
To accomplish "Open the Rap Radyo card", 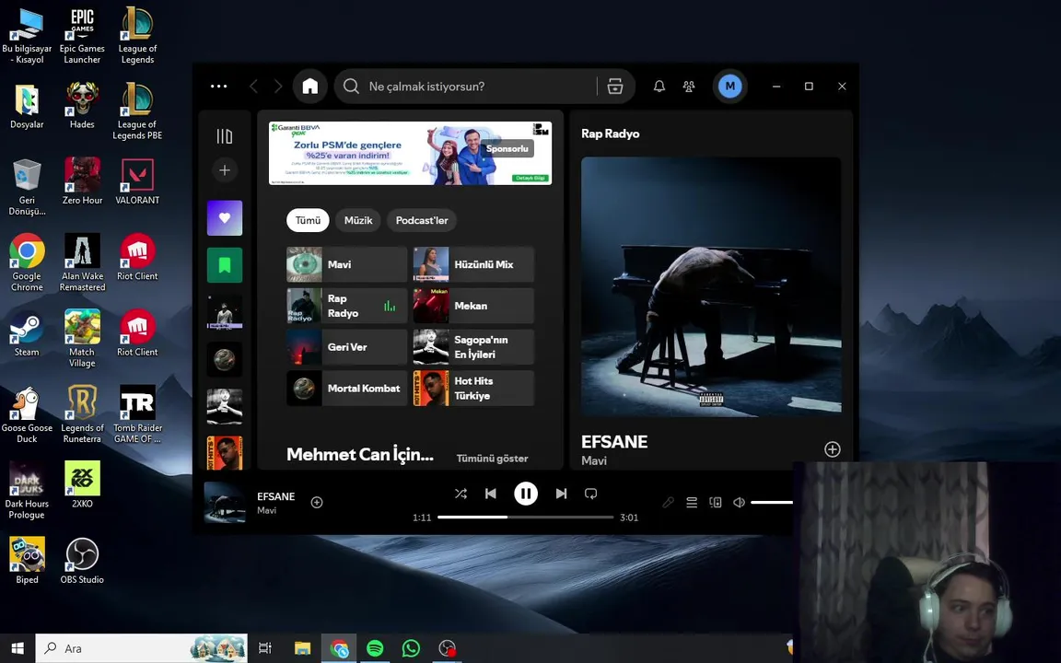I will 346,306.
